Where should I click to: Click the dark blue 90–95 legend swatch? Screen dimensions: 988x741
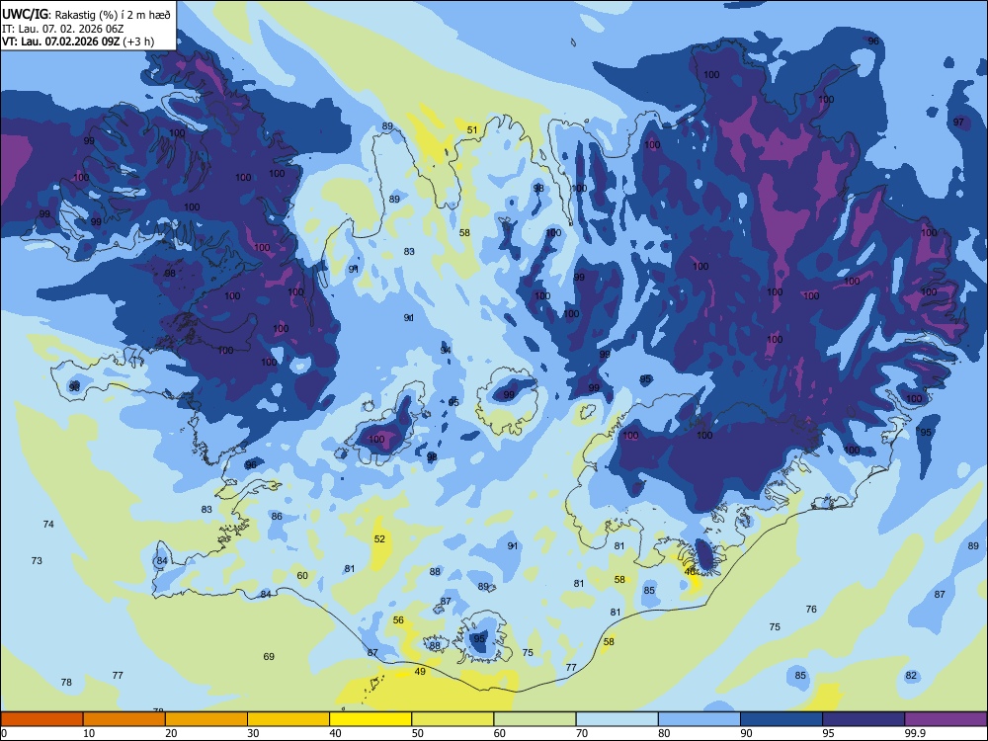[x=782, y=719]
